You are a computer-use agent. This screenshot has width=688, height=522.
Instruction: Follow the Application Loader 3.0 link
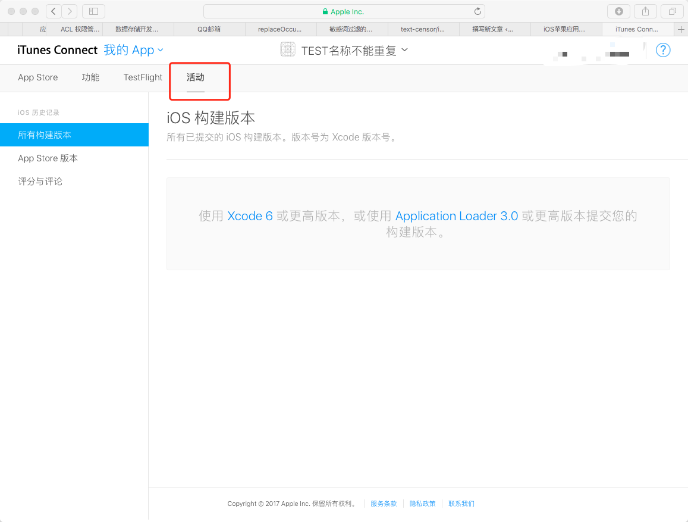coord(457,216)
